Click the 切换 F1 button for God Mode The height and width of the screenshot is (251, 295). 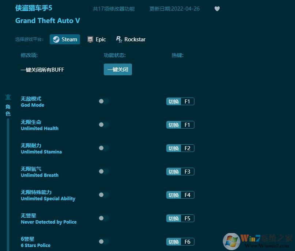tap(180, 101)
